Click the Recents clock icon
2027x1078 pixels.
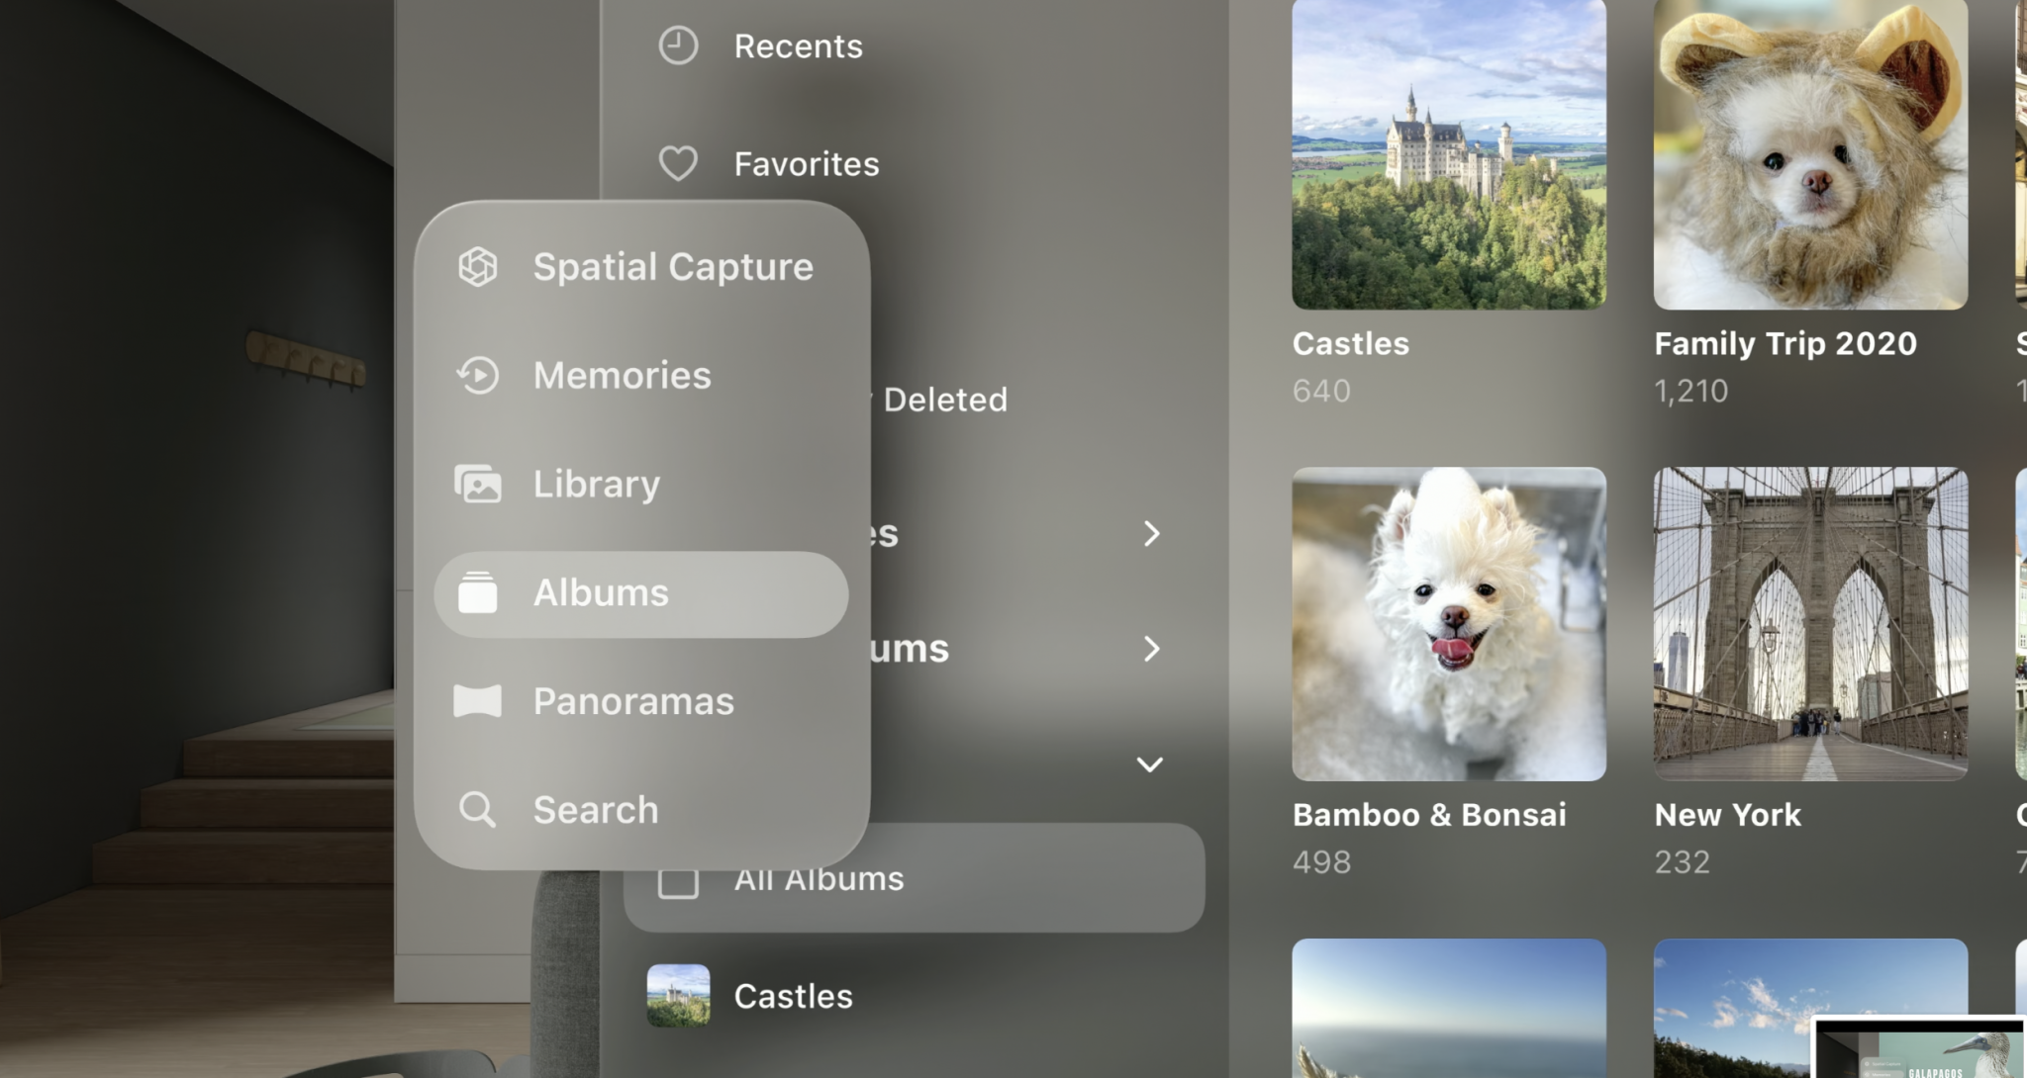[678, 45]
